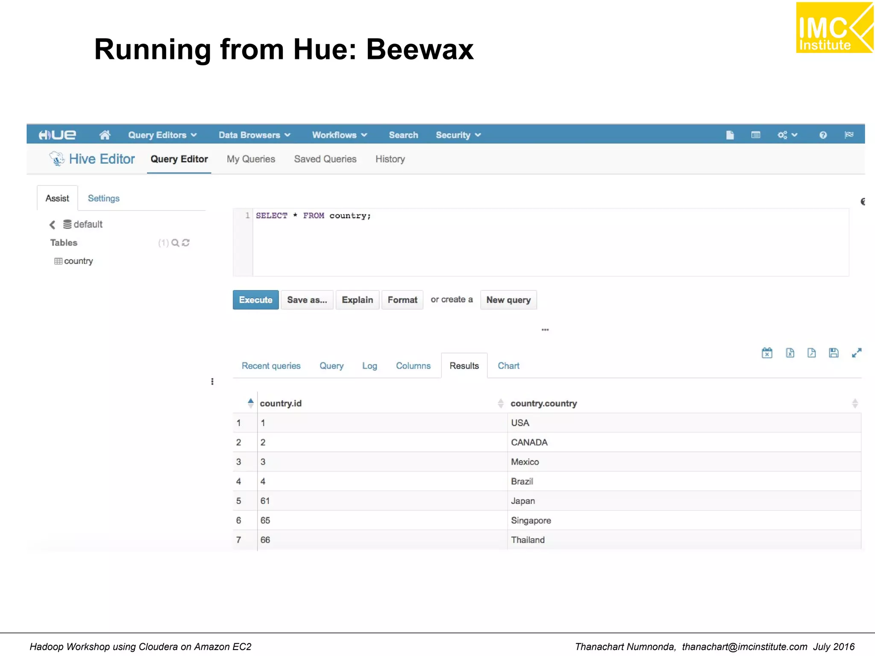Click the partially visible icon right of editor
The image size is (875, 656).
(863, 202)
